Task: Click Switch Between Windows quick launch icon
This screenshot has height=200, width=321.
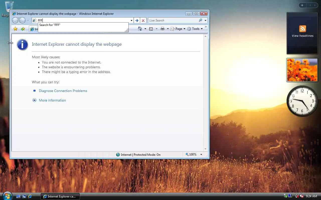Action: [24, 196]
